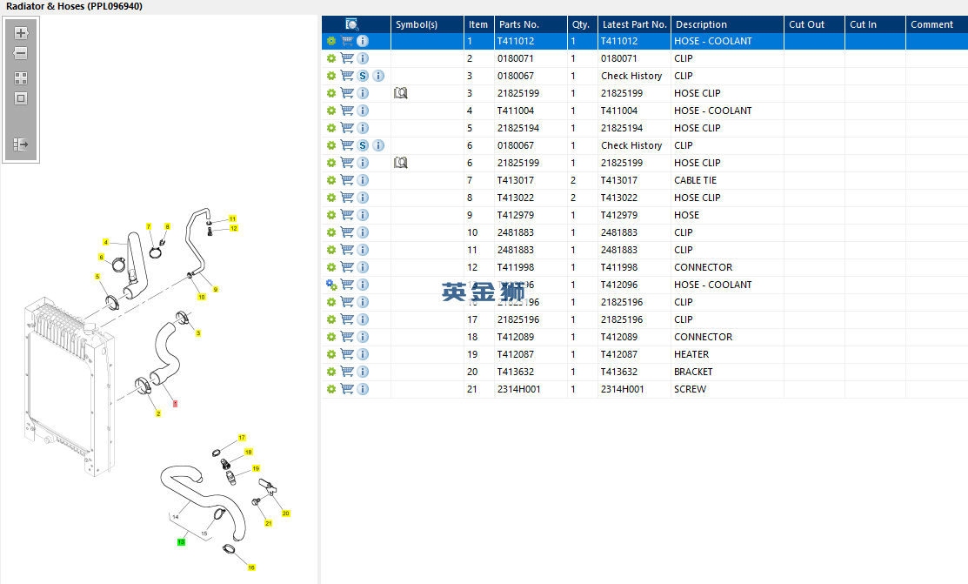Show info for item 10 part 2481883

pyautogui.click(x=363, y=232)
